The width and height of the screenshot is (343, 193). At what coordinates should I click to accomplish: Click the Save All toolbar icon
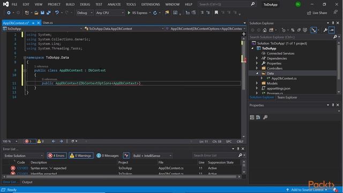pyautogui.click(x=49, y=13)
